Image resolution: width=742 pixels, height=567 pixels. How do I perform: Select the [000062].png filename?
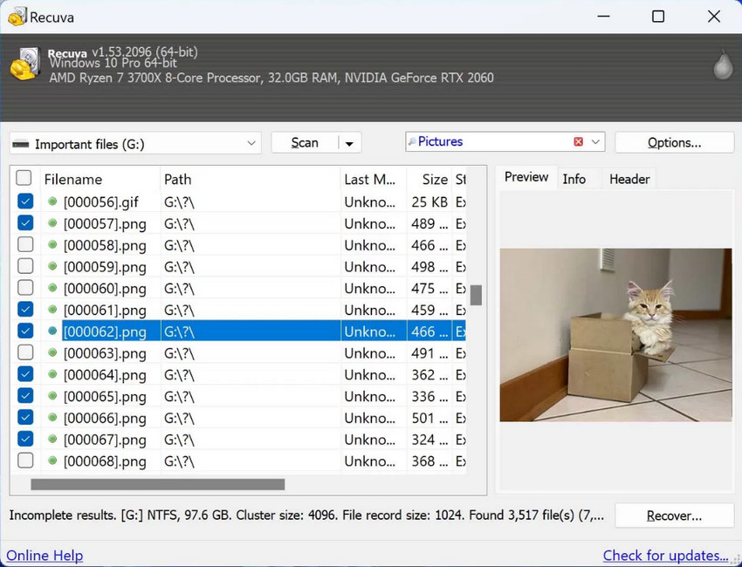pos(105,331)
